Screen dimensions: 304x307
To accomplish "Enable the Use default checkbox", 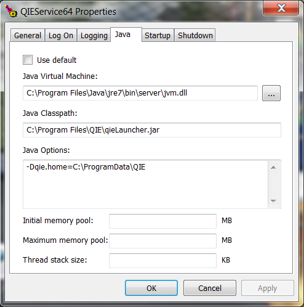I will click(28, 60).
